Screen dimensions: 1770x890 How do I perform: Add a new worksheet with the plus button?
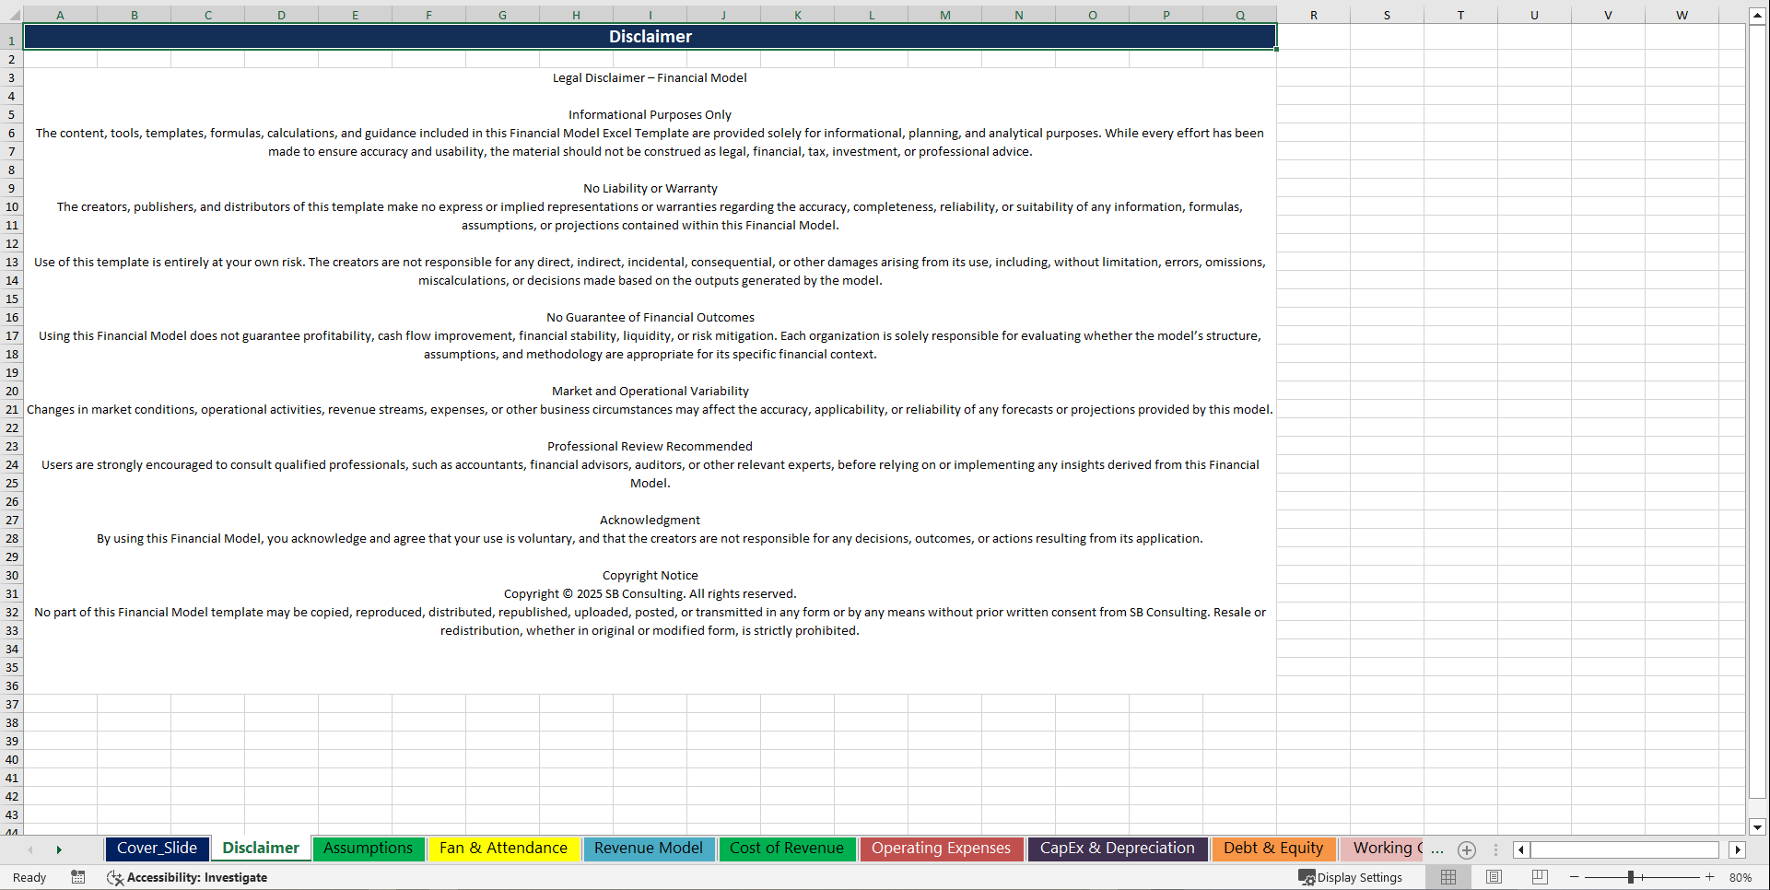1467,849
